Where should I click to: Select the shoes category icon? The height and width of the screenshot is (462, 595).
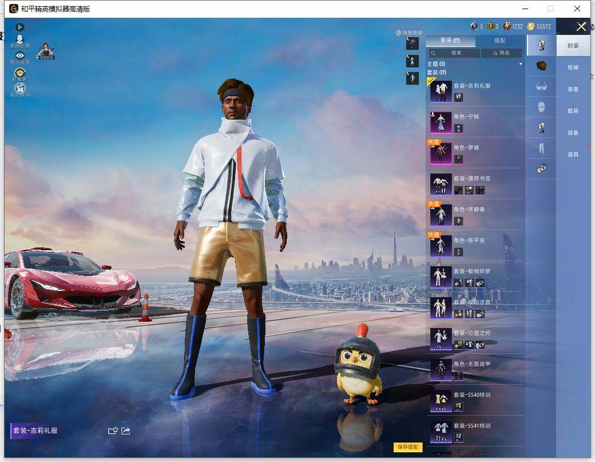tap(541, 168)
